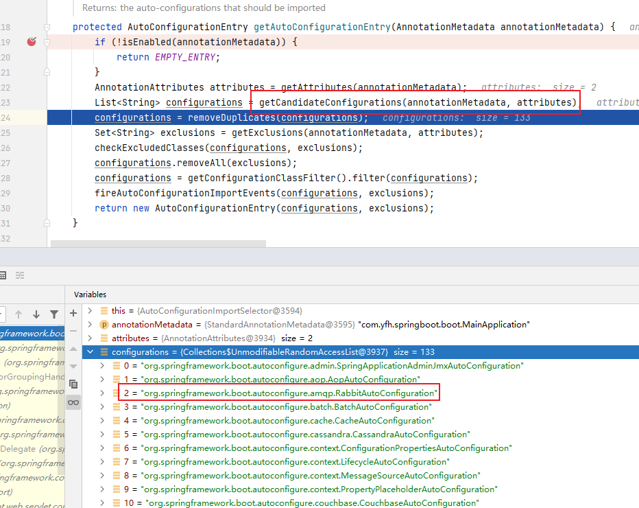
Task: Toggle Show Watches glasses icon
Action: [73, 403]
